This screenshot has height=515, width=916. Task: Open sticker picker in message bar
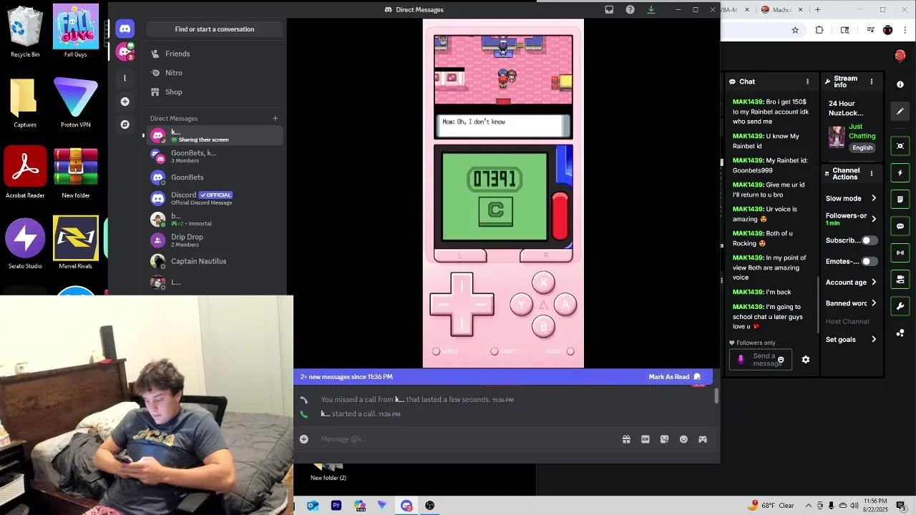point(665,439)
